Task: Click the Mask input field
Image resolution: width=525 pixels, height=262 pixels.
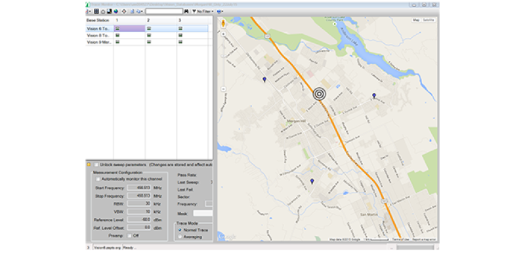Action: (203, 214)
